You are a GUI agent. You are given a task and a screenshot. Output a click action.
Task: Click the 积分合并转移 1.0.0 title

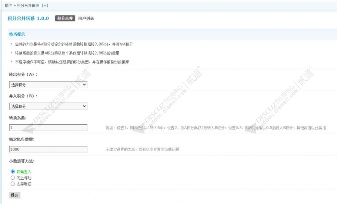28,18
